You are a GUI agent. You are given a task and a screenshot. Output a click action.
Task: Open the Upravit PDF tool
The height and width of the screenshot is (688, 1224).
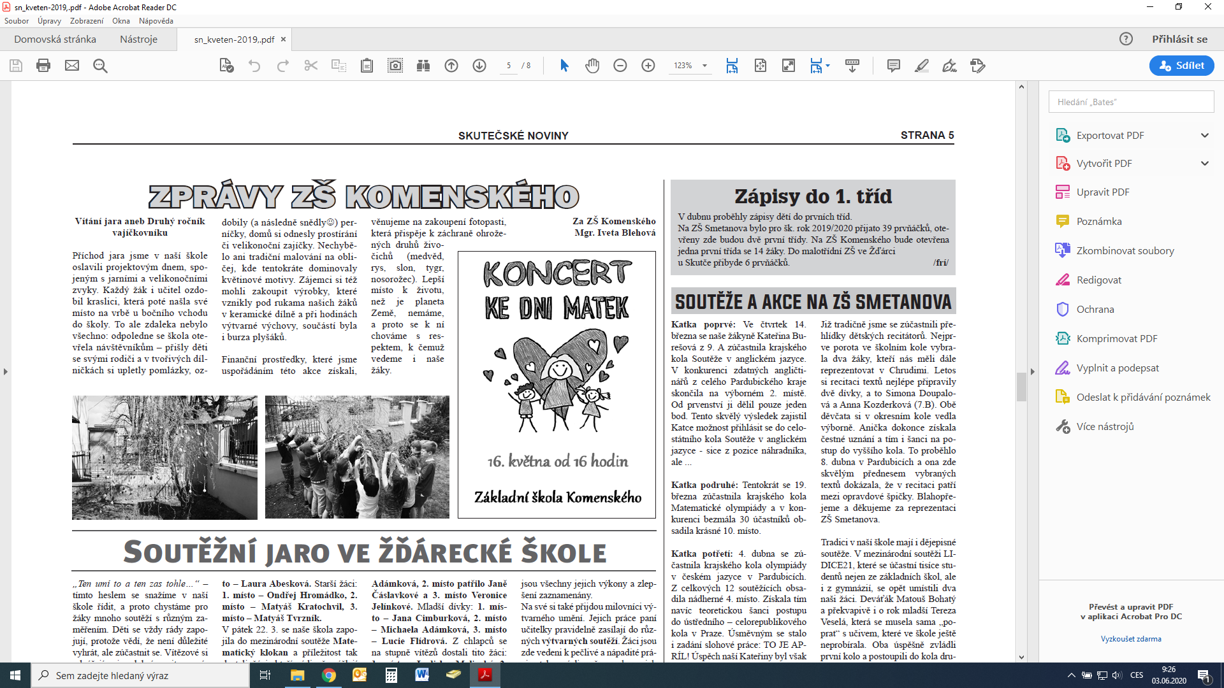[x=1103, y=192]
